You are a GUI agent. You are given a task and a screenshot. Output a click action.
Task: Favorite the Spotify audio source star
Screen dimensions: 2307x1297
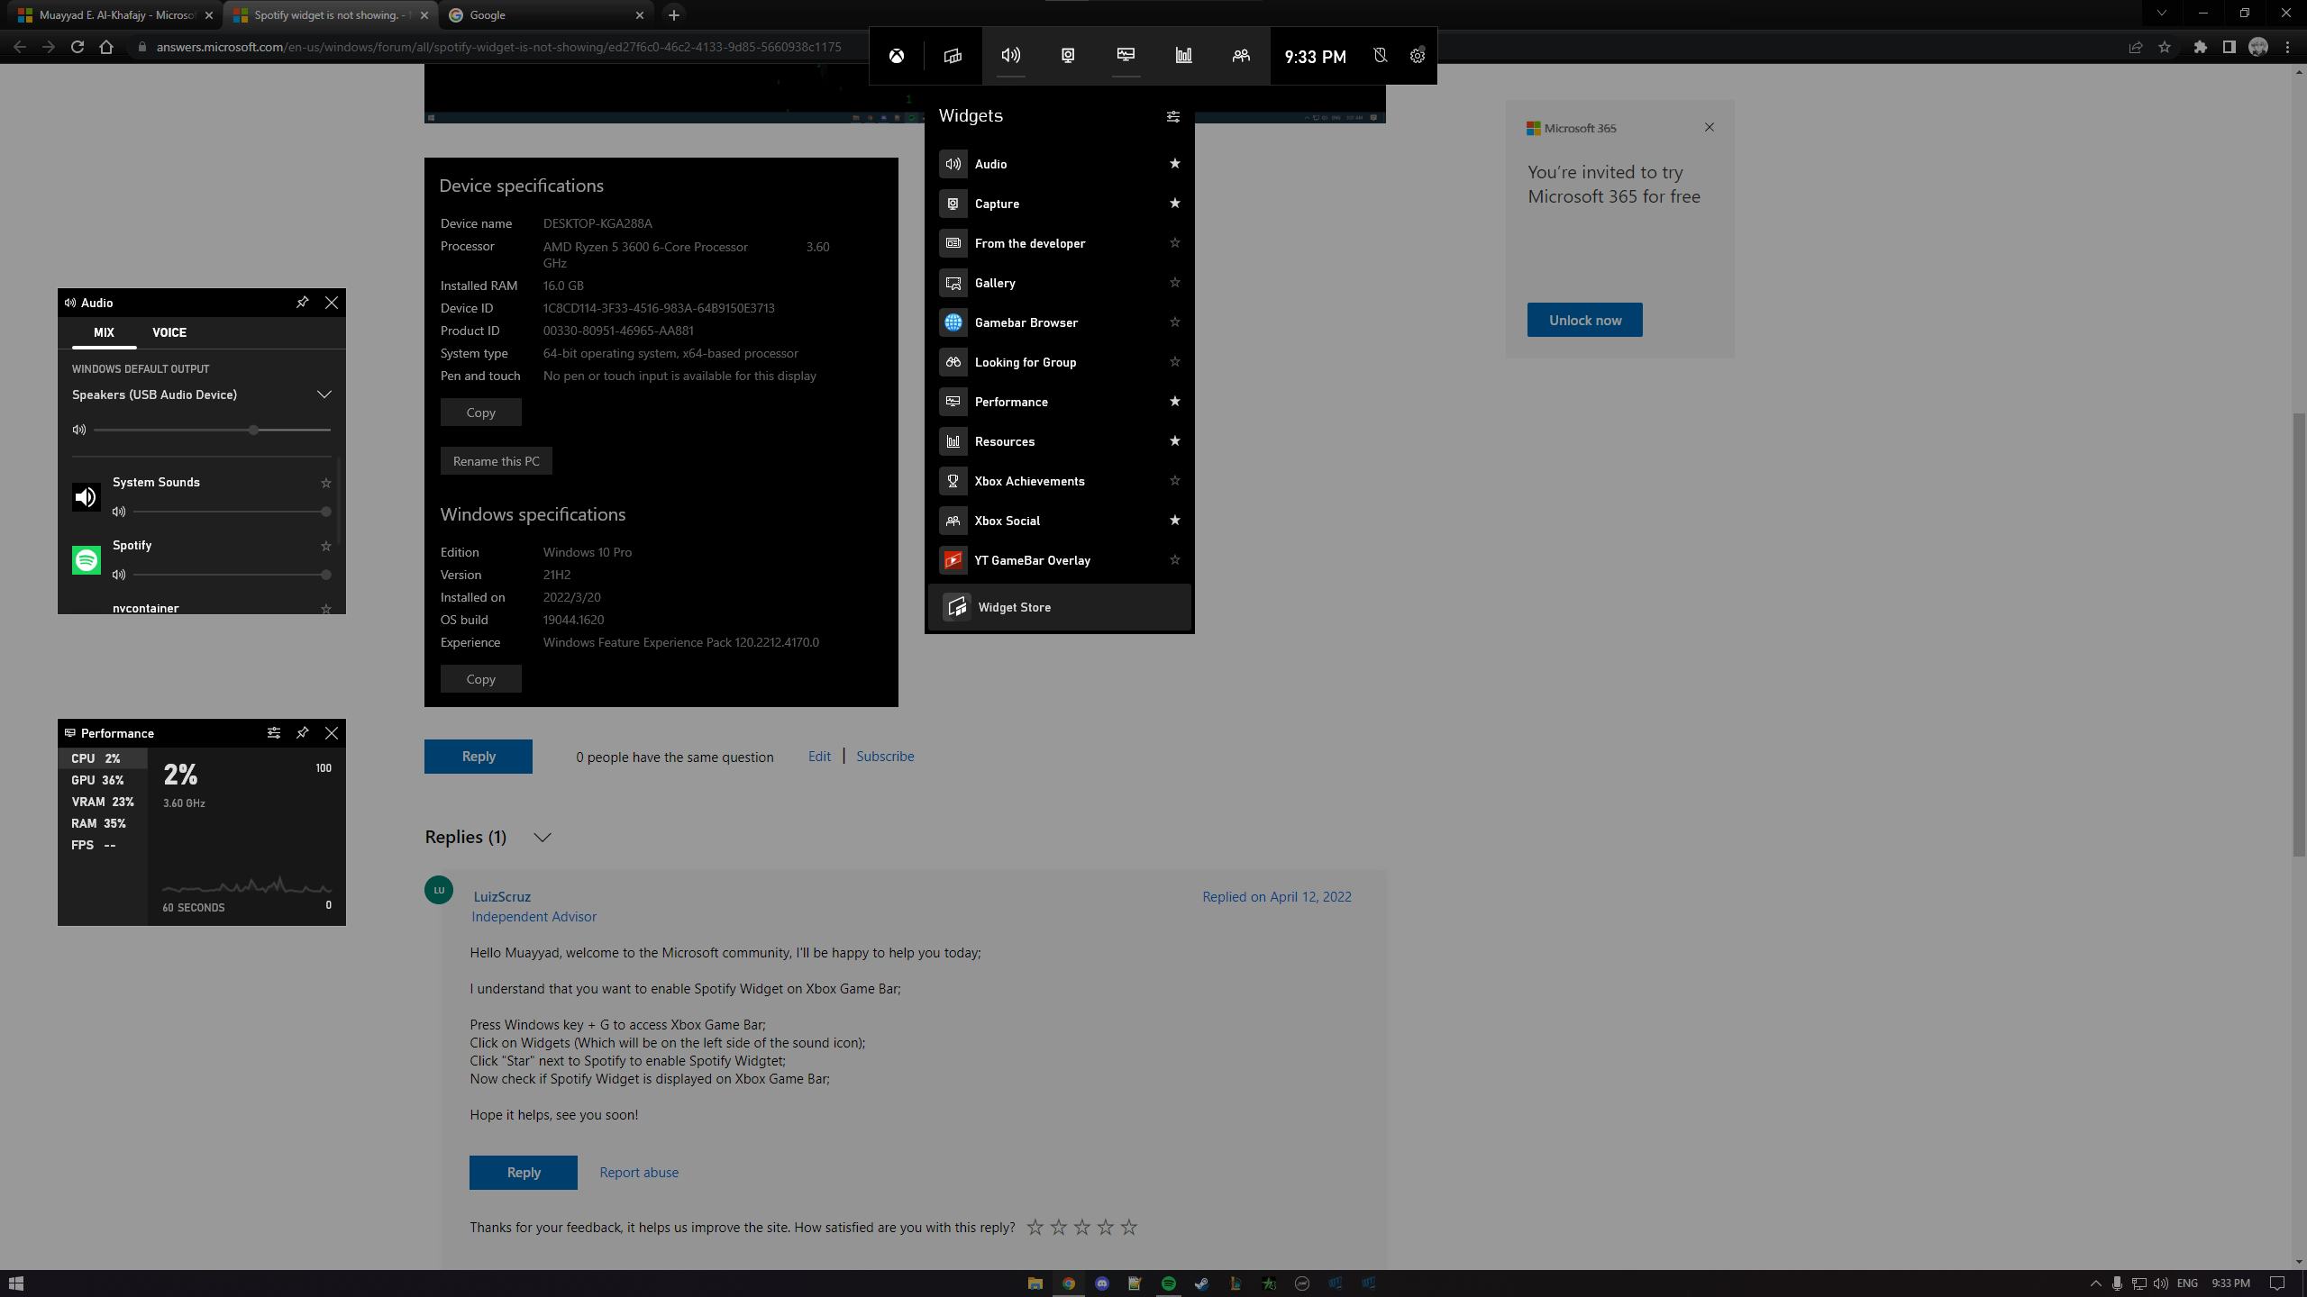(x=326, y=546)
